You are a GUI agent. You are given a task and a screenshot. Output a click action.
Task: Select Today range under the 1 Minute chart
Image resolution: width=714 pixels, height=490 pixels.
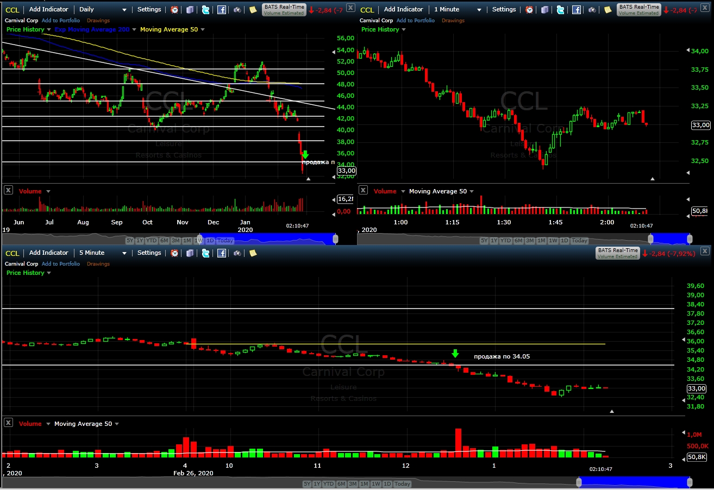coord(579,241)
